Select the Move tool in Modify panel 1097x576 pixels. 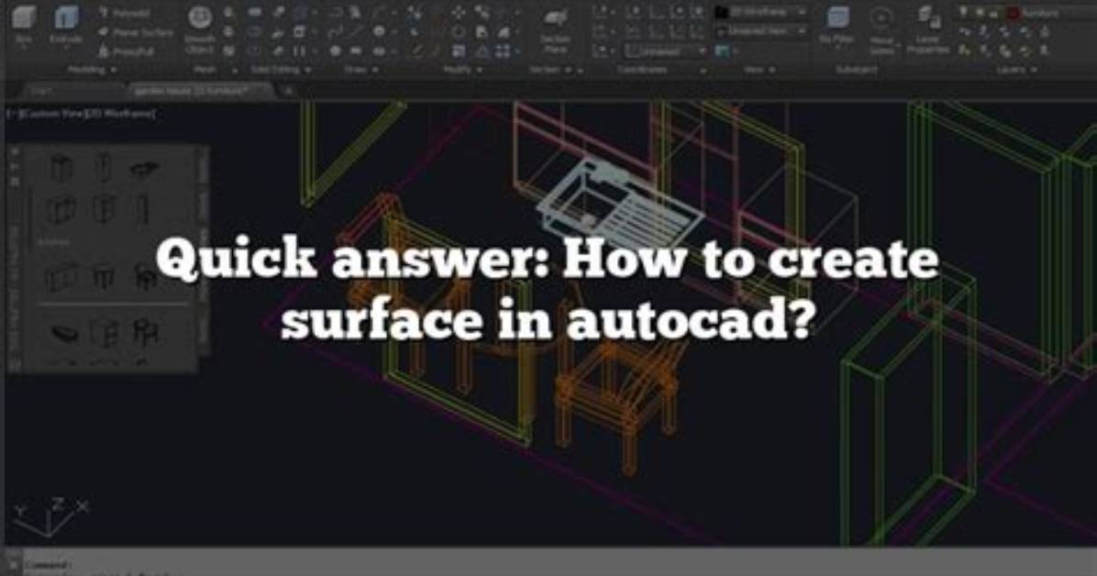459,13
